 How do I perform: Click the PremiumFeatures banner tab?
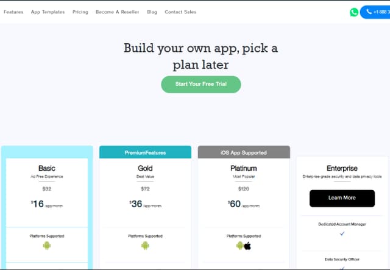click(x=145, y=152)
